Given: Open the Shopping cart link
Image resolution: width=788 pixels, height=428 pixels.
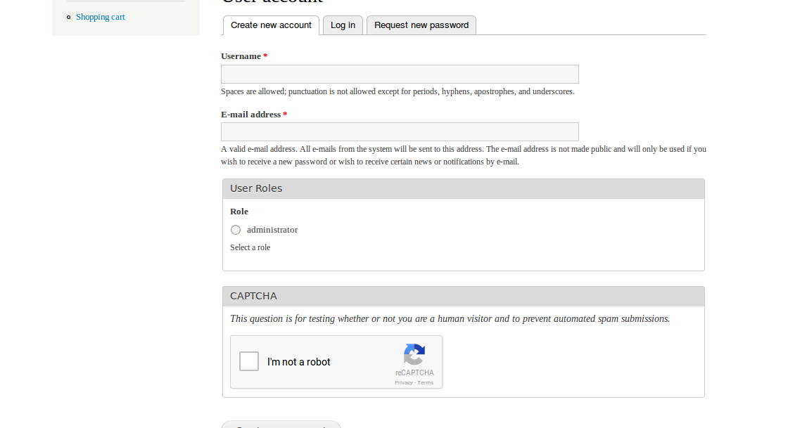Looking at the screenshot, I should tap(100, 17).
